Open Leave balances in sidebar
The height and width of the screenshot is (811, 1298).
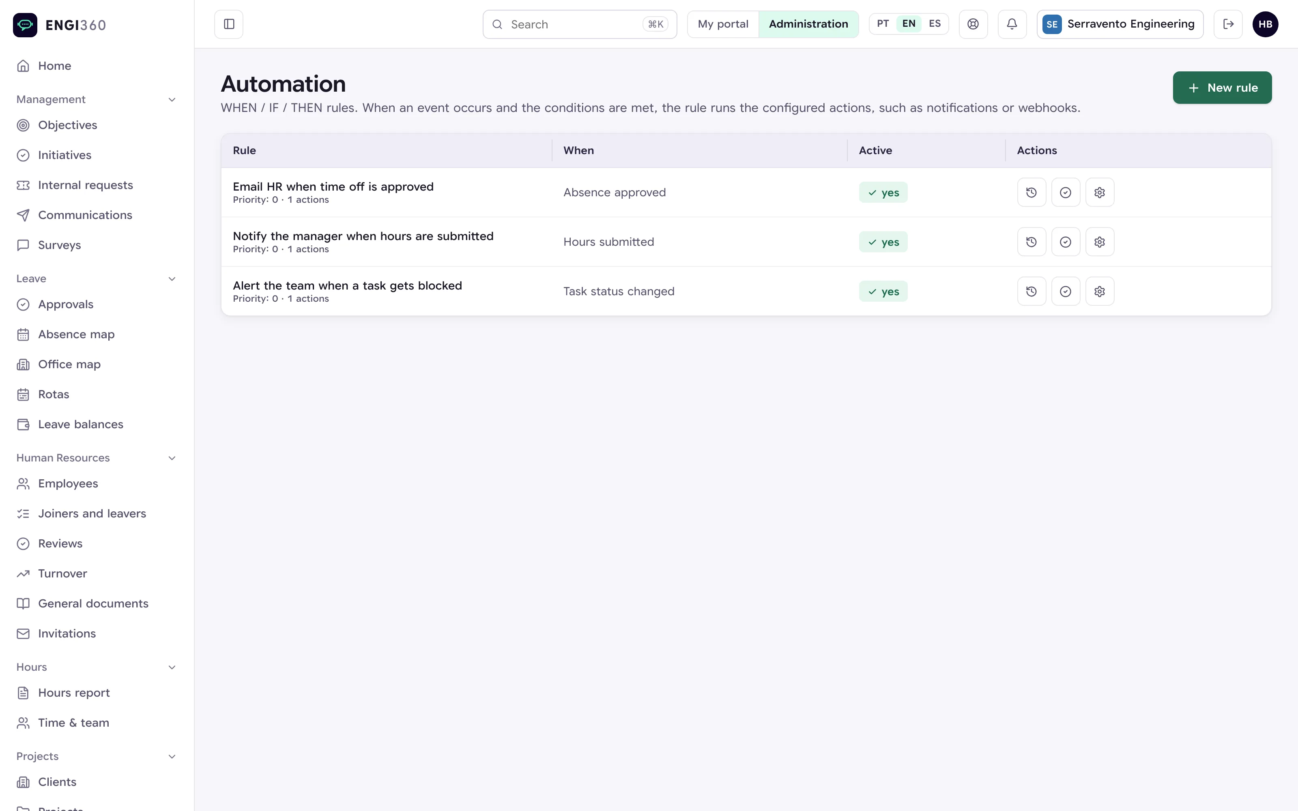(97, 424)
